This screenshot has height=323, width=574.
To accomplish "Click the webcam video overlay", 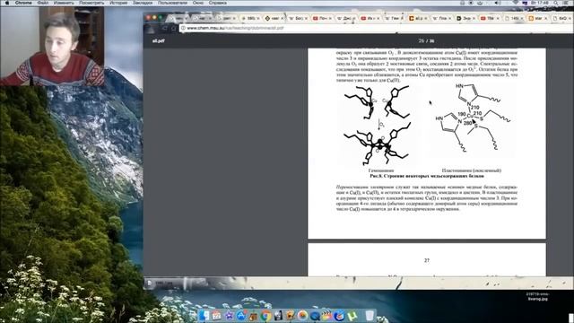I will [52, 46].
